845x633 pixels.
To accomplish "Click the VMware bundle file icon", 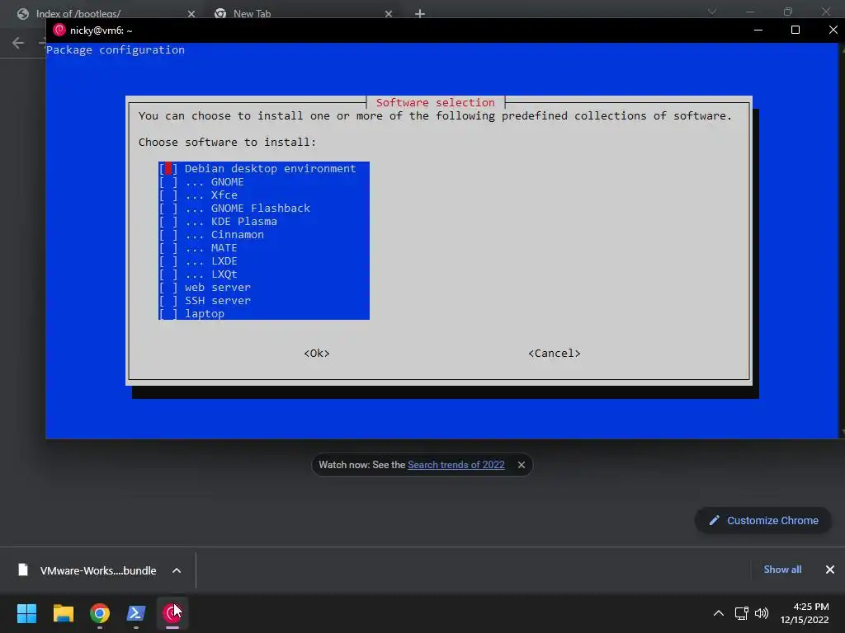I will click(x=22, y=570).
